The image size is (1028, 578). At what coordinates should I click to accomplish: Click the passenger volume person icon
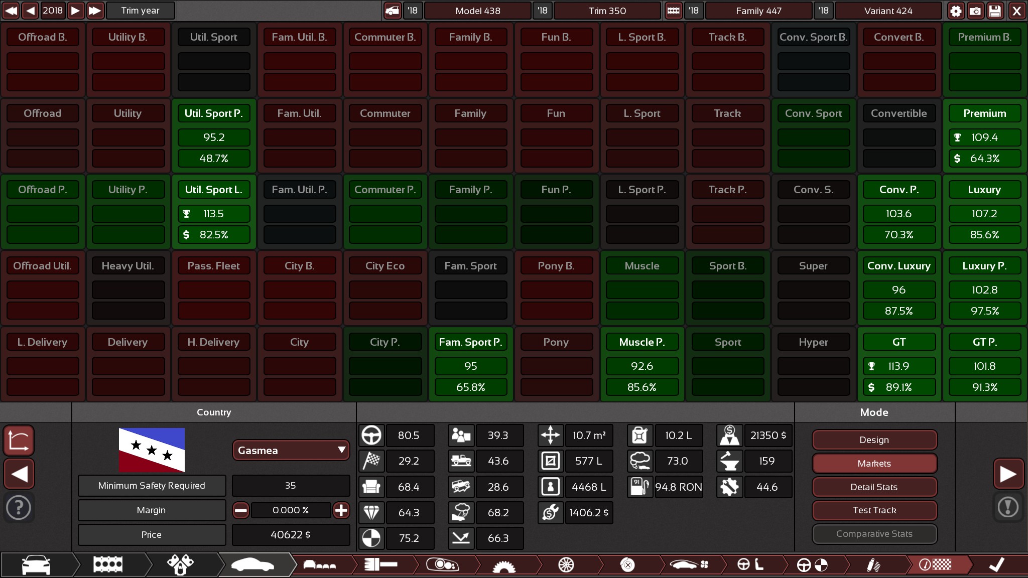551,487
